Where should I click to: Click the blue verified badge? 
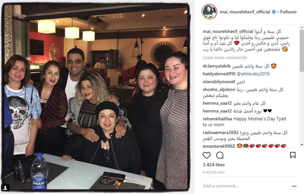click(x=274, y=12)
